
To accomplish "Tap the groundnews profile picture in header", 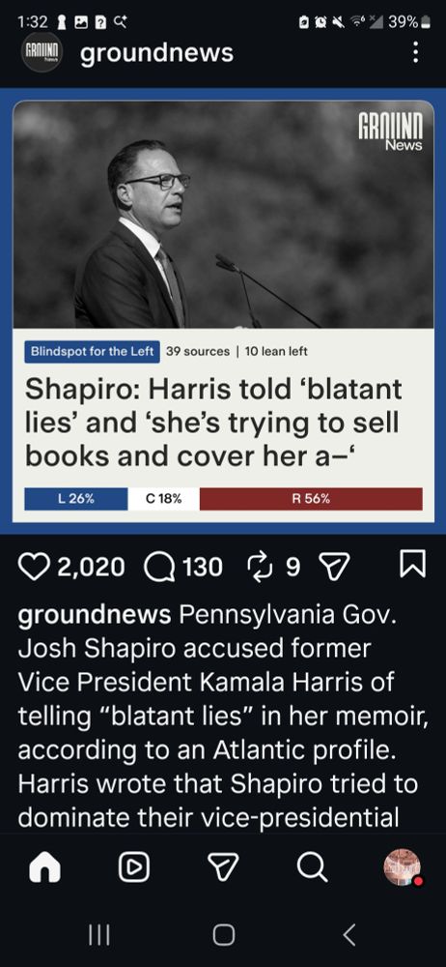I will click(42, 52).
